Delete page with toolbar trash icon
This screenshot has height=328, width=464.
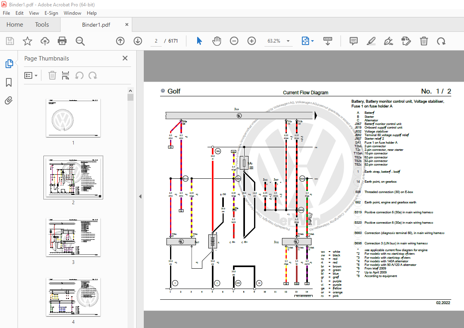pos(424,41)
